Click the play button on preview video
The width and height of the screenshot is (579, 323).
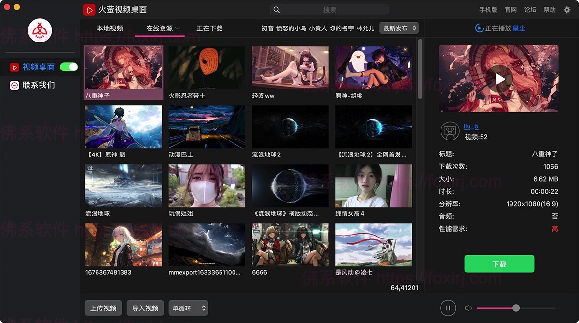pyautogui.click(x=498, y=79)
